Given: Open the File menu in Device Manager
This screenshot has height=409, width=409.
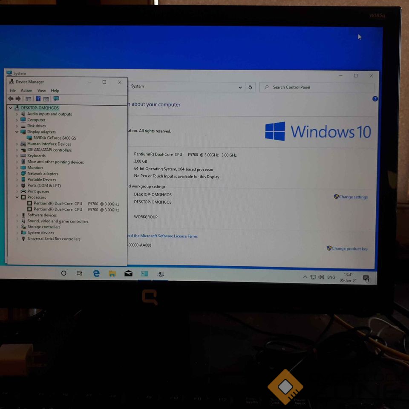Looking at the screenshot, I should 12,90.
